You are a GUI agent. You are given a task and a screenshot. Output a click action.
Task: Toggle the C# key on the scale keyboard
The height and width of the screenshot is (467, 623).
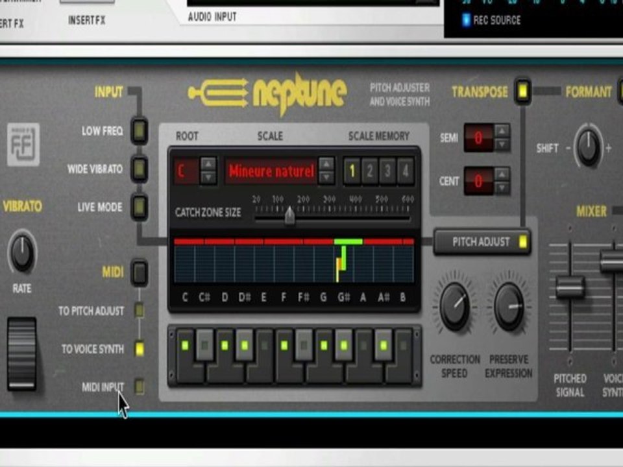tap(204, 344)
